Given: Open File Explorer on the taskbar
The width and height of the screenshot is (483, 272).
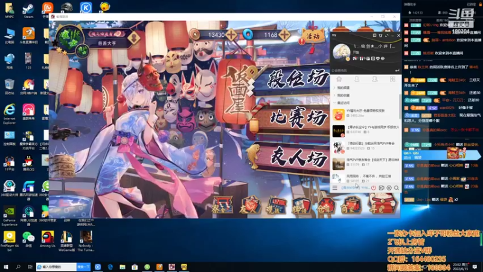Looking at the screenshot, I should point(123,267).
